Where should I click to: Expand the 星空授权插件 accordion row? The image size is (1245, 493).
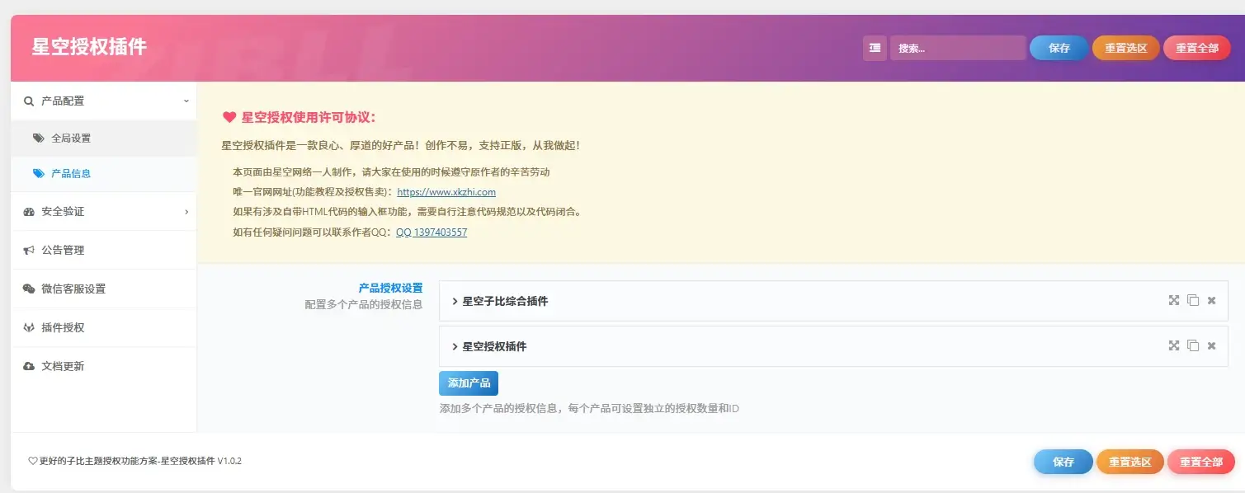coord(494,346)
